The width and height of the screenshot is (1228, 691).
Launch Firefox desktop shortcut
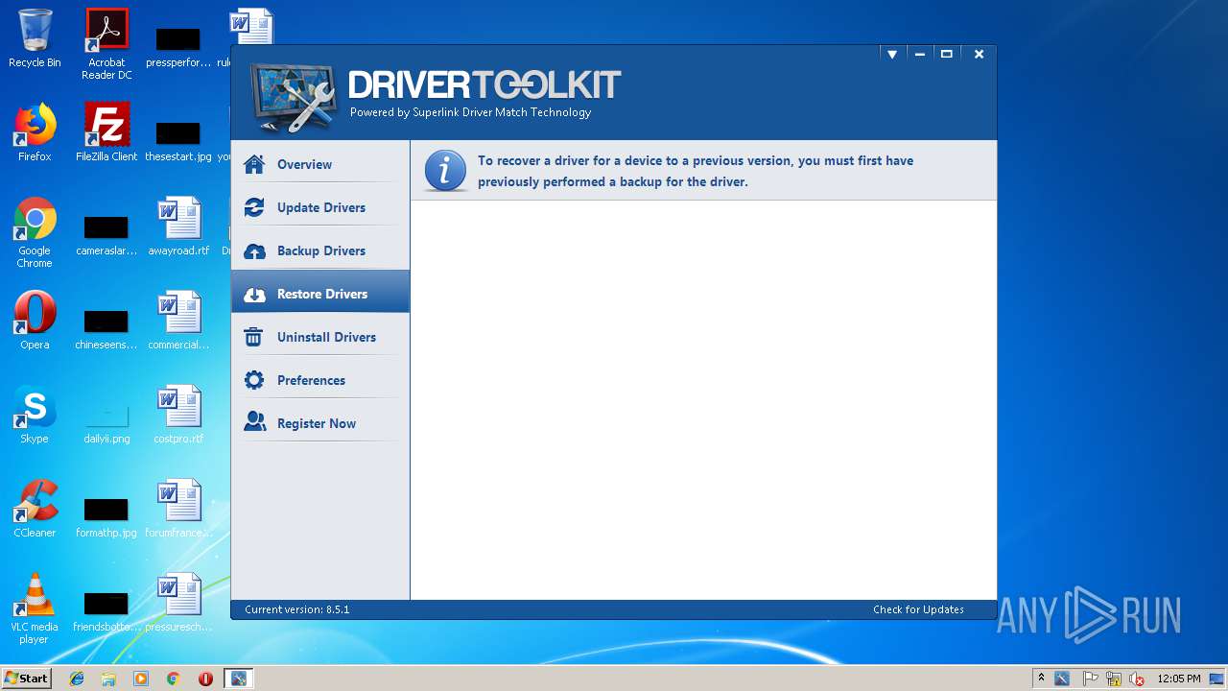point(35,132)
